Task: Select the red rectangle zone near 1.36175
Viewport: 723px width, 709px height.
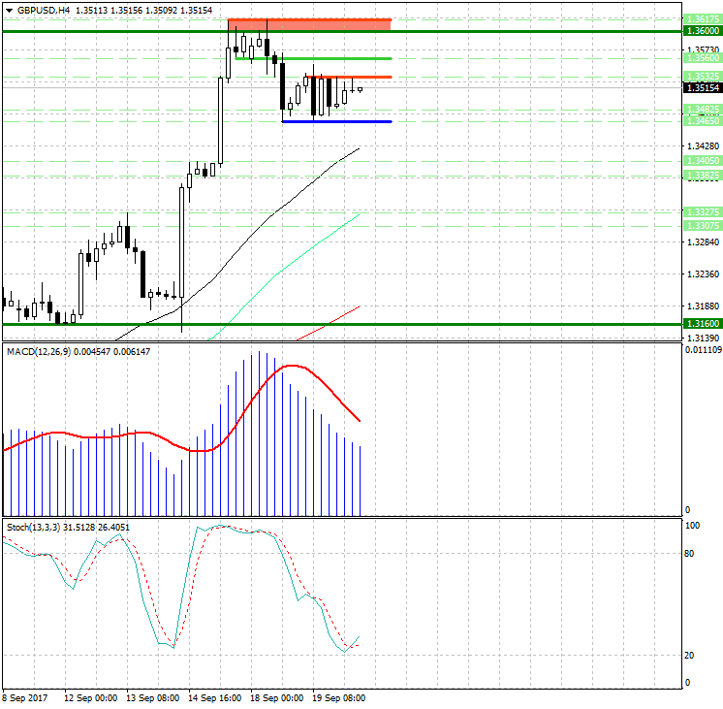Action: pyautogui.click(x=309, y=24)
